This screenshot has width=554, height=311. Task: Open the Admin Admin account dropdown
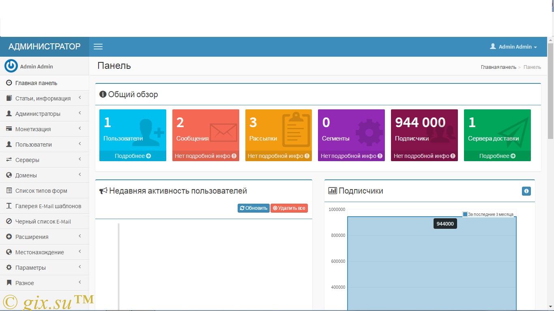point(513,47)
